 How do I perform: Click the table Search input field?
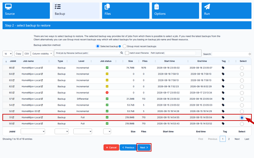(231, 54)
